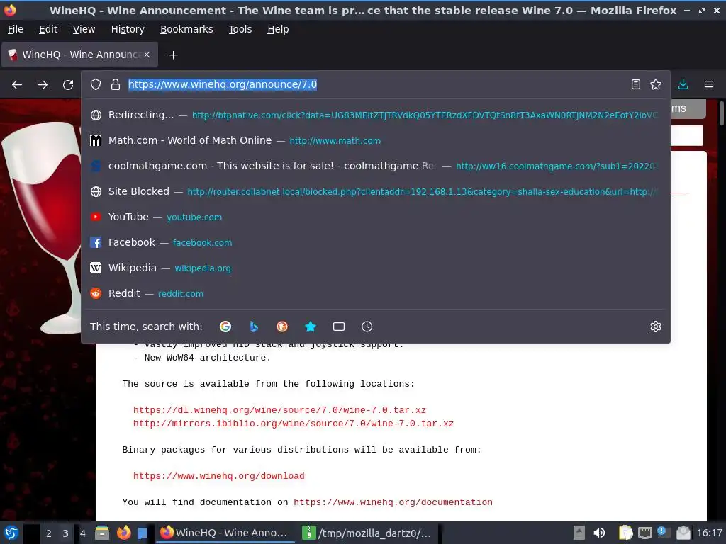Switch to WineHQ Wine Announcement tab

coord(79,55)
